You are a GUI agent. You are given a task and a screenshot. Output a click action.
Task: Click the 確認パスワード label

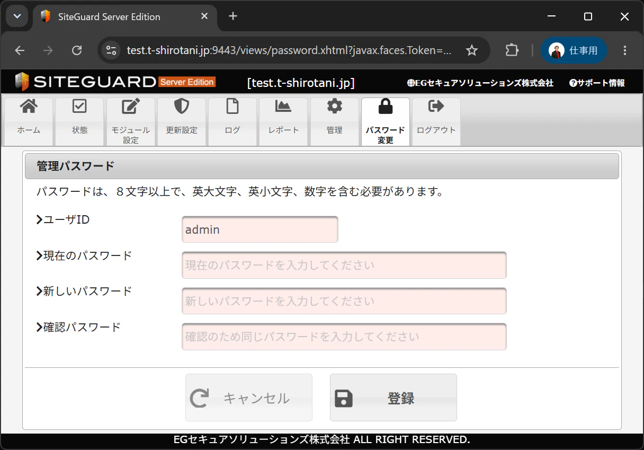tap(78, 327)
